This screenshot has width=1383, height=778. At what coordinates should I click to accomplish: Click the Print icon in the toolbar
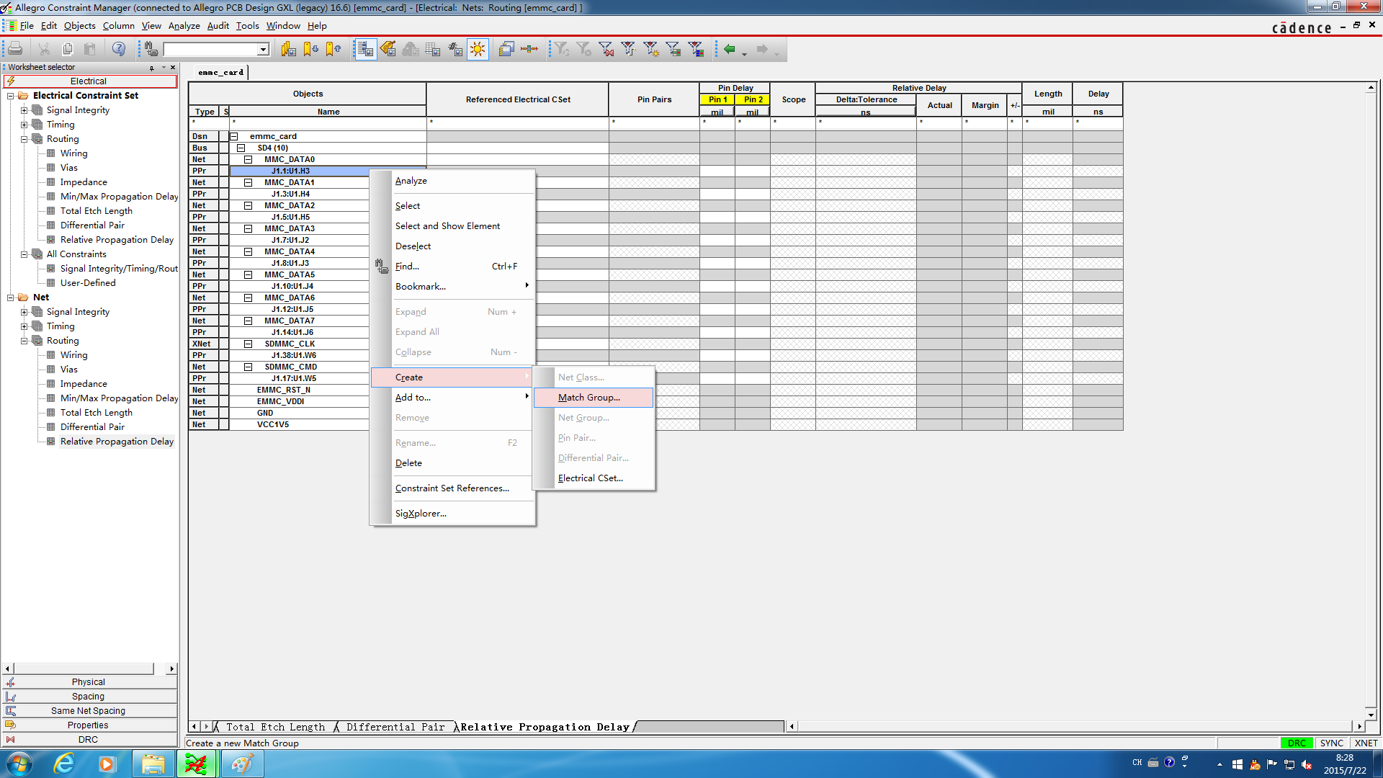pos(15,49)
